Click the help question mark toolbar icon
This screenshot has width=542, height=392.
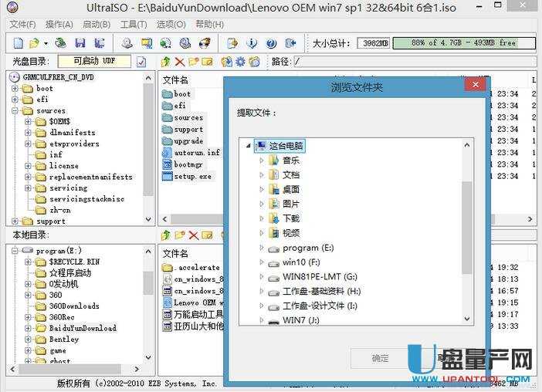click(271, 43)
